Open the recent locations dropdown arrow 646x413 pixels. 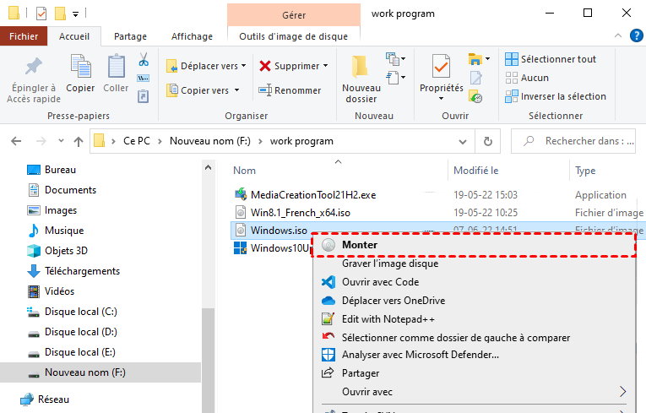coord(61,141)
